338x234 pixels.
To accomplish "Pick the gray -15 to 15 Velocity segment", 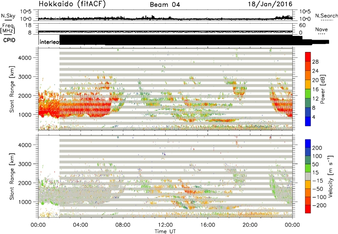I will [308, 177].
